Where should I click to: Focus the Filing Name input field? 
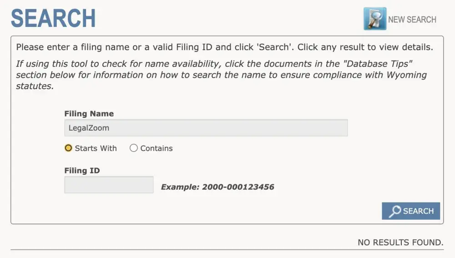[206, 128]
